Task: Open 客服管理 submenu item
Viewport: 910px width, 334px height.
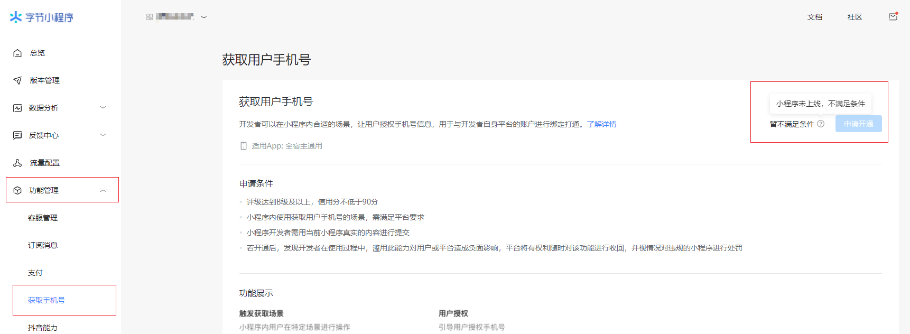Action: pyautogui.click(x=43, y=218)
